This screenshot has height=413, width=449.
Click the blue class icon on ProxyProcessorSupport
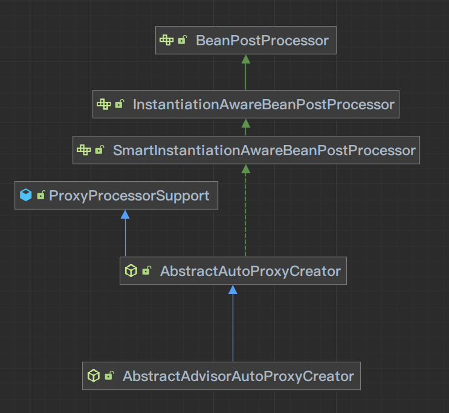25,195
